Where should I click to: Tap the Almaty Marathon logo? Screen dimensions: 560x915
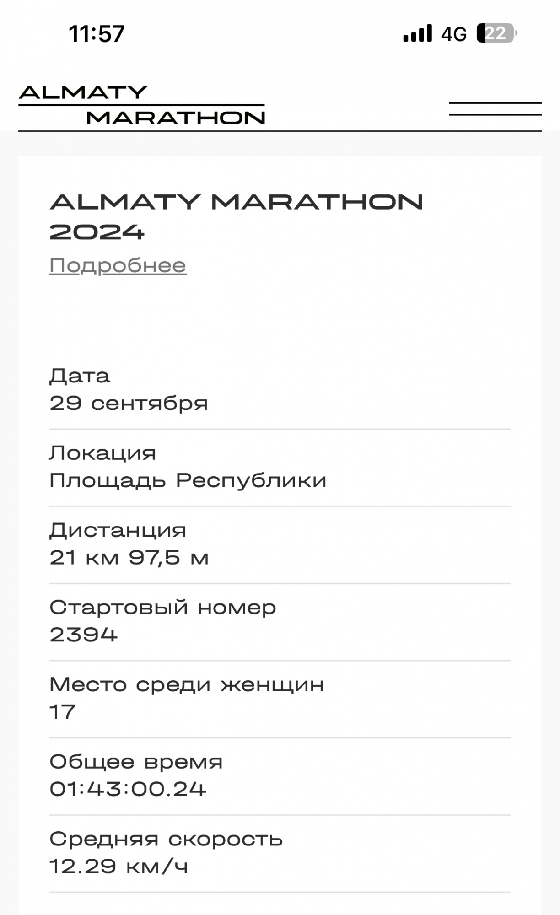tap(142, 105)
